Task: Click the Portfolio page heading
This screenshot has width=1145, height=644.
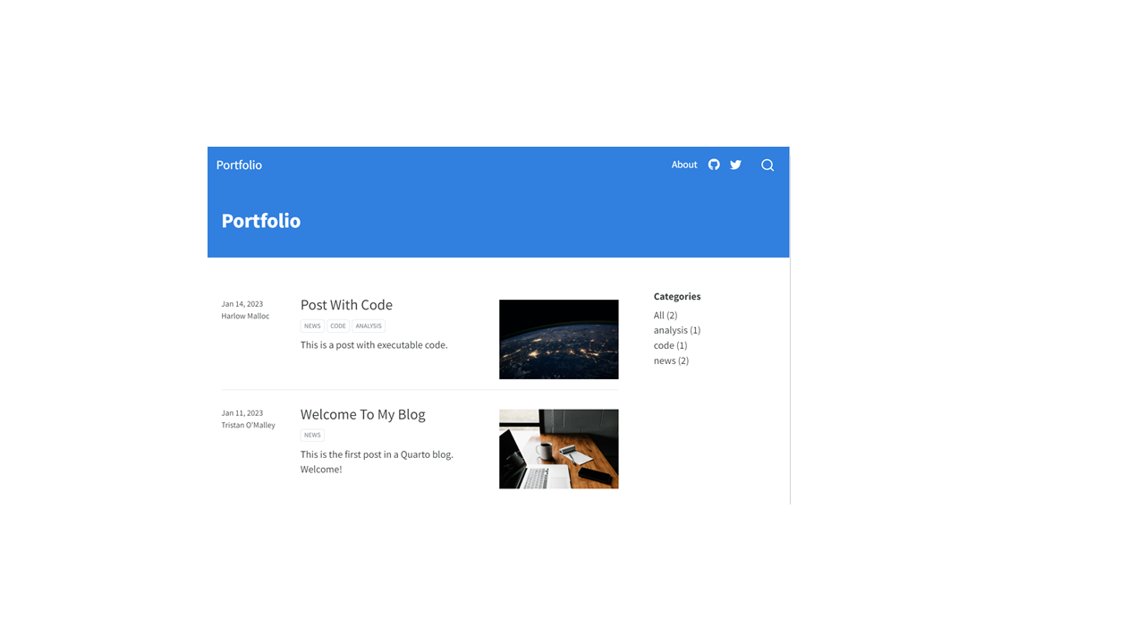Action: [260, 221]
